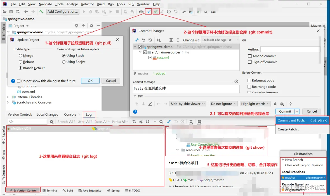Click the group by icon in Commit Changes toolbar
The height and width of the screenshot is (196, 330).
[x=159, y=40]
